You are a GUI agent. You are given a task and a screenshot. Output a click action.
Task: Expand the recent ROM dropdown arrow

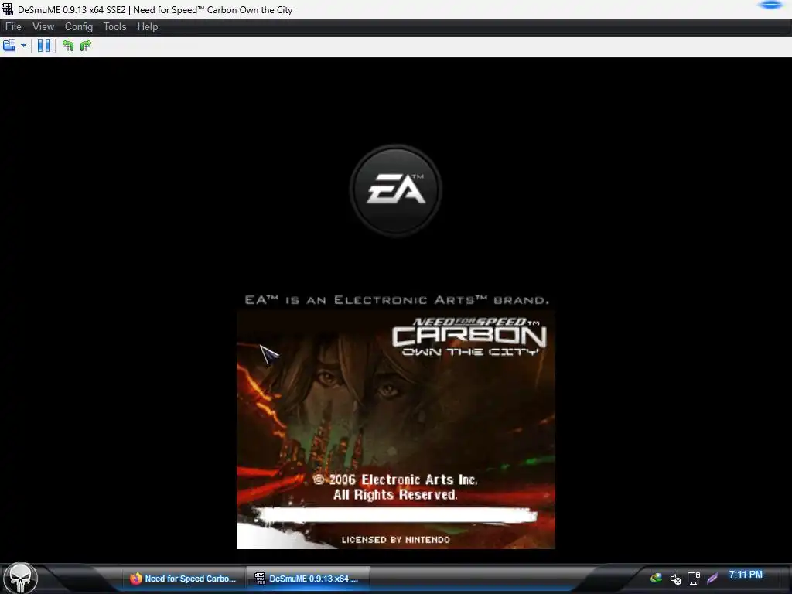23,46
